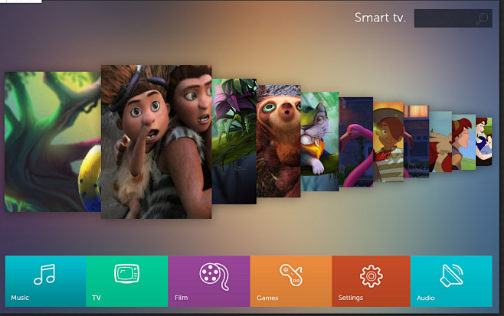
Task: Open the Settings tile label
Action: (351, 298)
